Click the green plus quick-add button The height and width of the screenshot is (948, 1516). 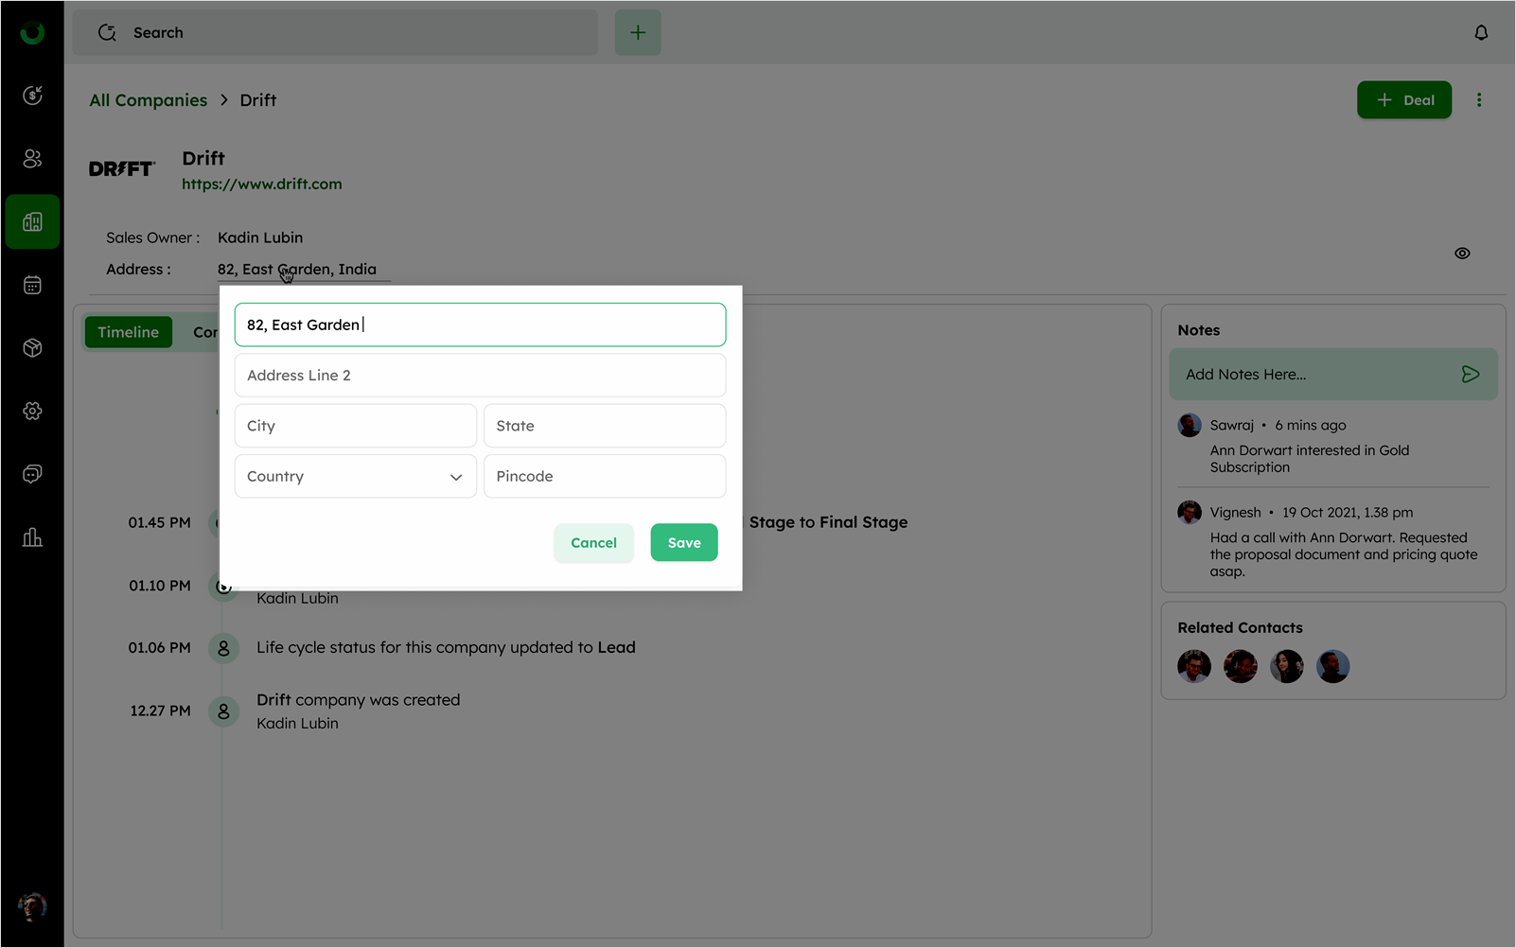[x=638, y=32]
